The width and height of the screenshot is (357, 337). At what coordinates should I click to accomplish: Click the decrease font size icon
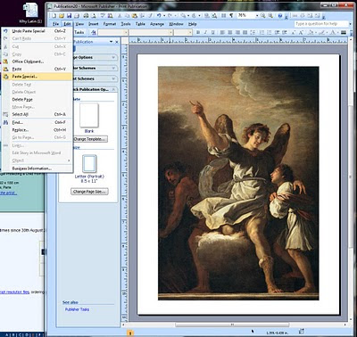293,32
